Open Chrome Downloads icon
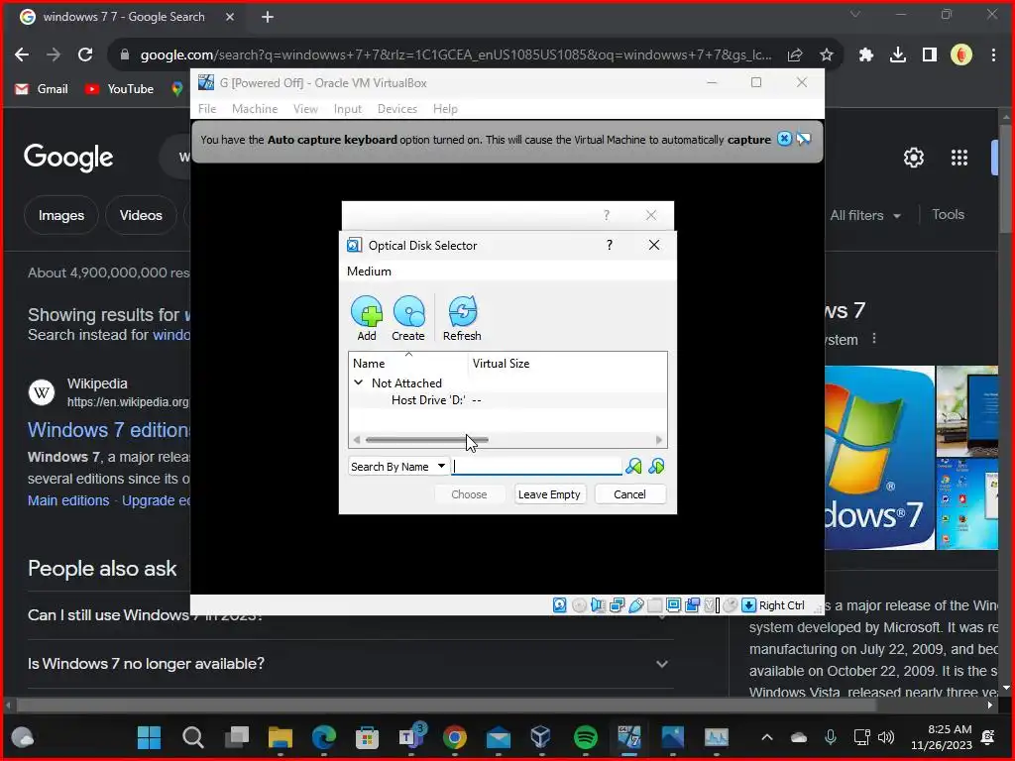The width and height of the screenshot is (1015, 761). (898, 55)
